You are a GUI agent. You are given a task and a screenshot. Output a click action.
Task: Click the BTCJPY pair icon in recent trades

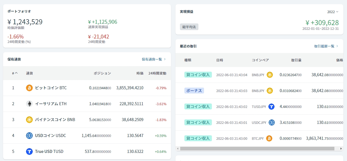click(269, 138)
